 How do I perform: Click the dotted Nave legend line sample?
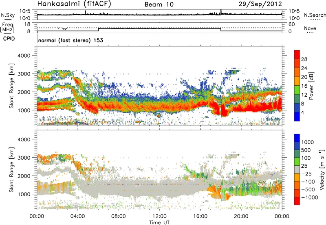coord(310,32)
